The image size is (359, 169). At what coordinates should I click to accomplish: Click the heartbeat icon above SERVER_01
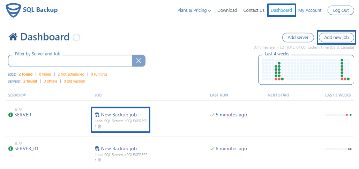(x=21, y=143)
